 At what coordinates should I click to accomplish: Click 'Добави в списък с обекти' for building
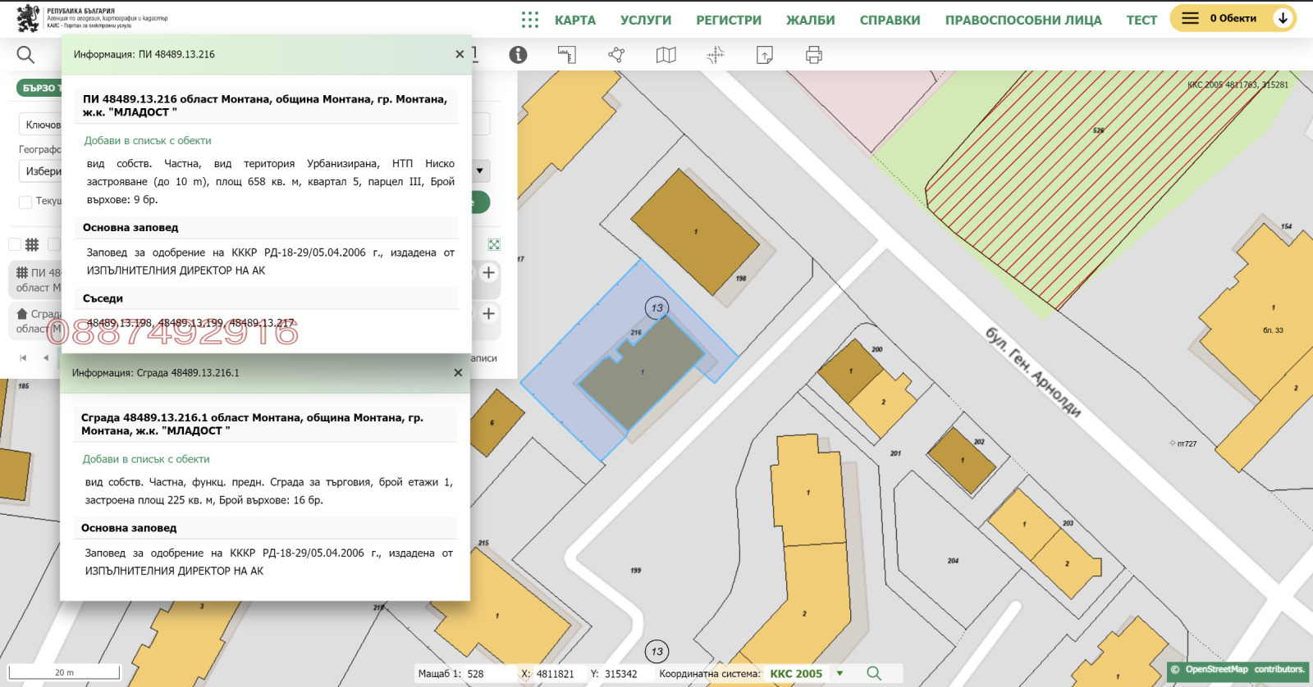coord(146,459)
